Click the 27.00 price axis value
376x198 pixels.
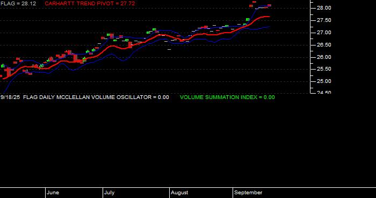click(x=324, y=33)
